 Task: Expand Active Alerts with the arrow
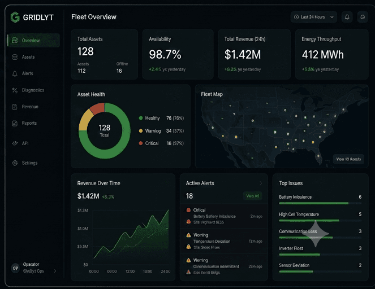pos(261,183)
